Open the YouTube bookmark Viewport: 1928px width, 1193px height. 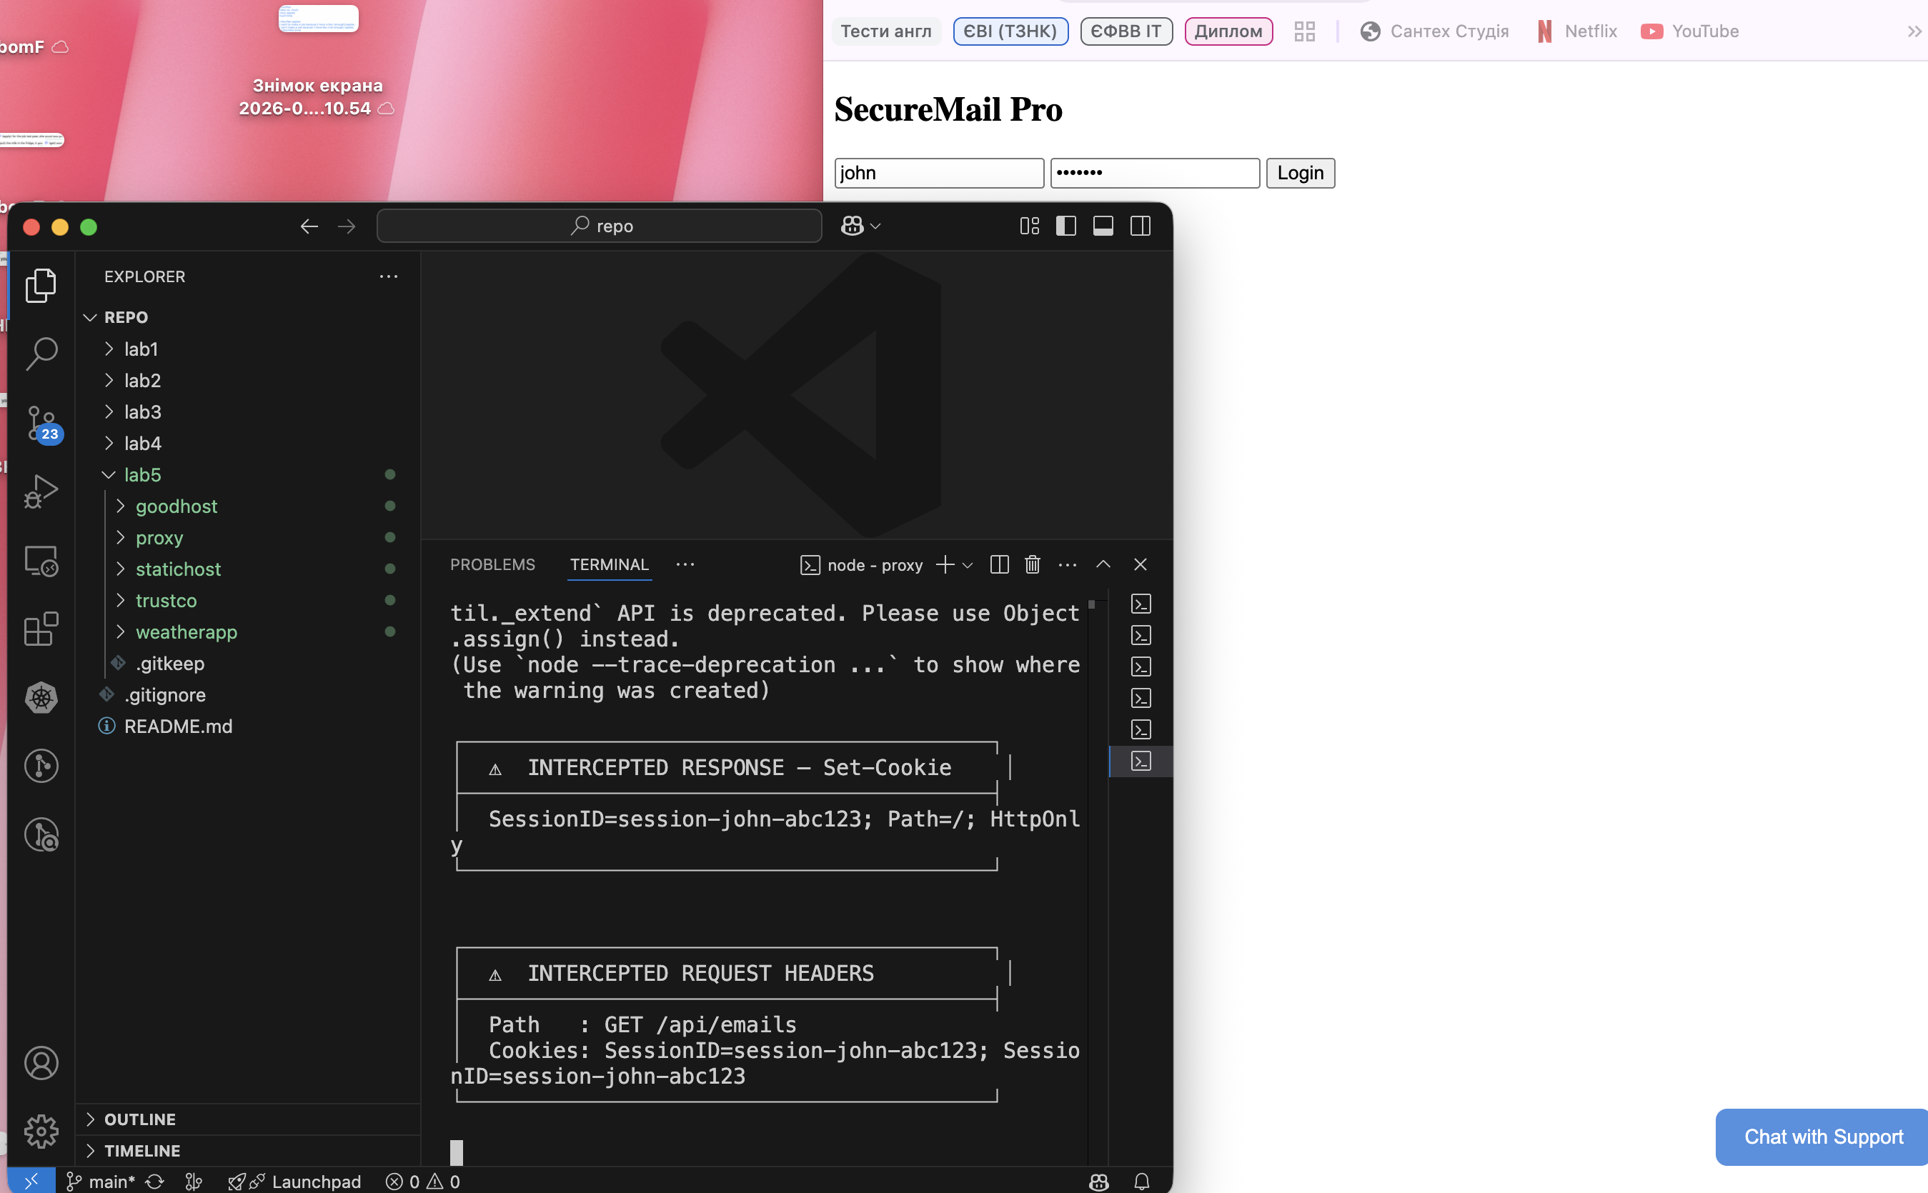tap(1689, 31)
